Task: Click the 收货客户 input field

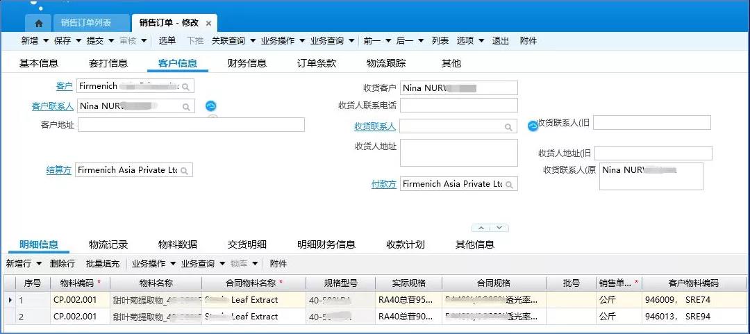Action: (x=459, y=88)
